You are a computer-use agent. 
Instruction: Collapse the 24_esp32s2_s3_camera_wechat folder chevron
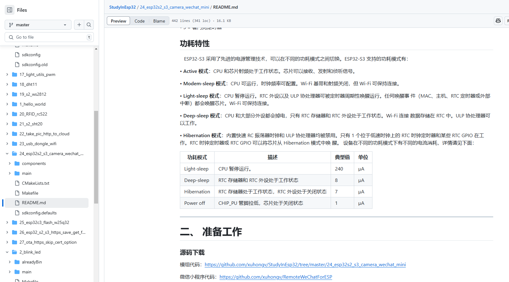click(7, 154)
